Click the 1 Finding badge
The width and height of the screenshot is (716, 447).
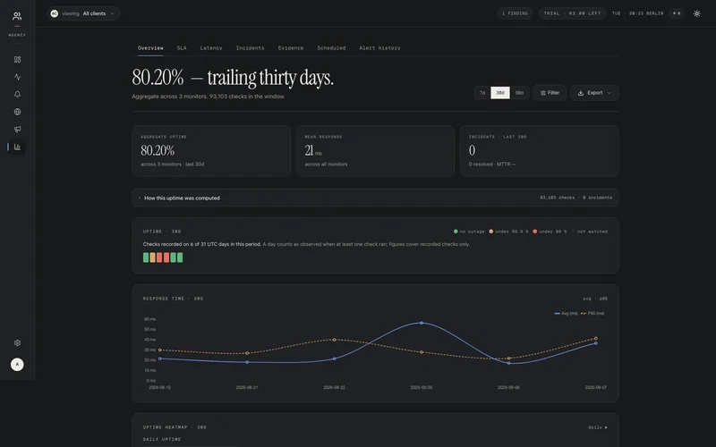point(516,13)
